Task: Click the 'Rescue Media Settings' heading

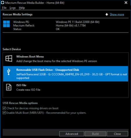Action: pyautogui.click(x=17, y=14)
